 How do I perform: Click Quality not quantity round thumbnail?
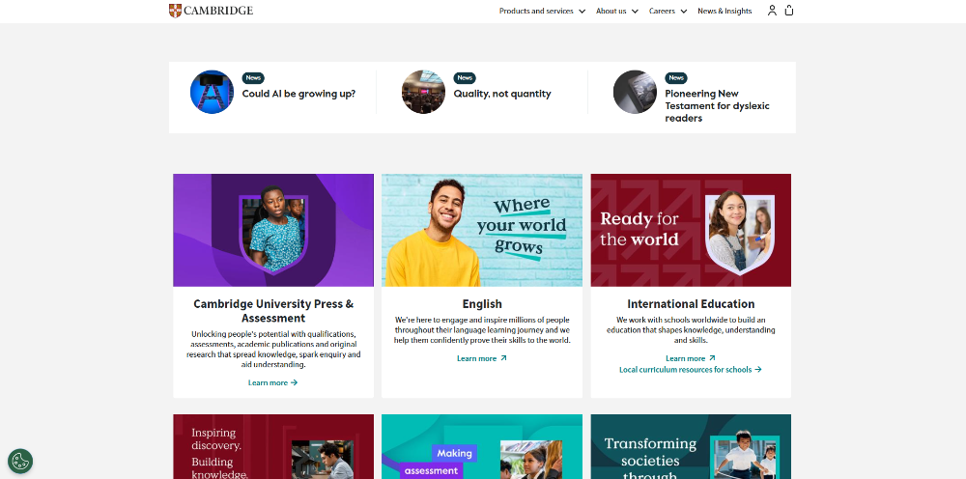tap(423, 92)
